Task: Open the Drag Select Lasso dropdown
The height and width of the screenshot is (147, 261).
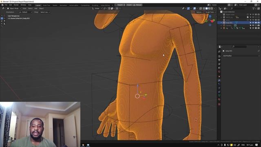Action: [45, 12]
